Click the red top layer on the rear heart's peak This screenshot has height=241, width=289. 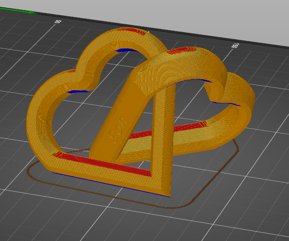(134, 31)
